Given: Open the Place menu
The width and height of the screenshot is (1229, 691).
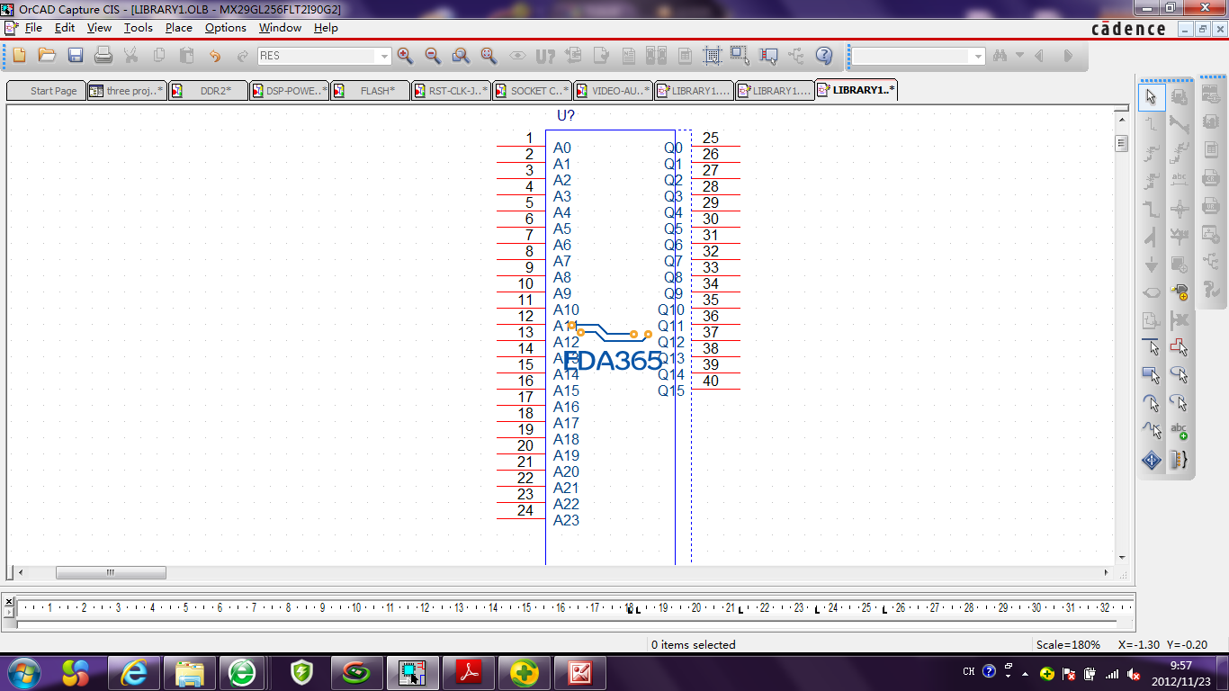Looking at the screenshot, I should click(179, 28).
